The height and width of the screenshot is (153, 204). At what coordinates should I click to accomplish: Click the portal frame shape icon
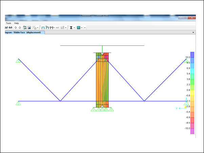coord(43,27)
